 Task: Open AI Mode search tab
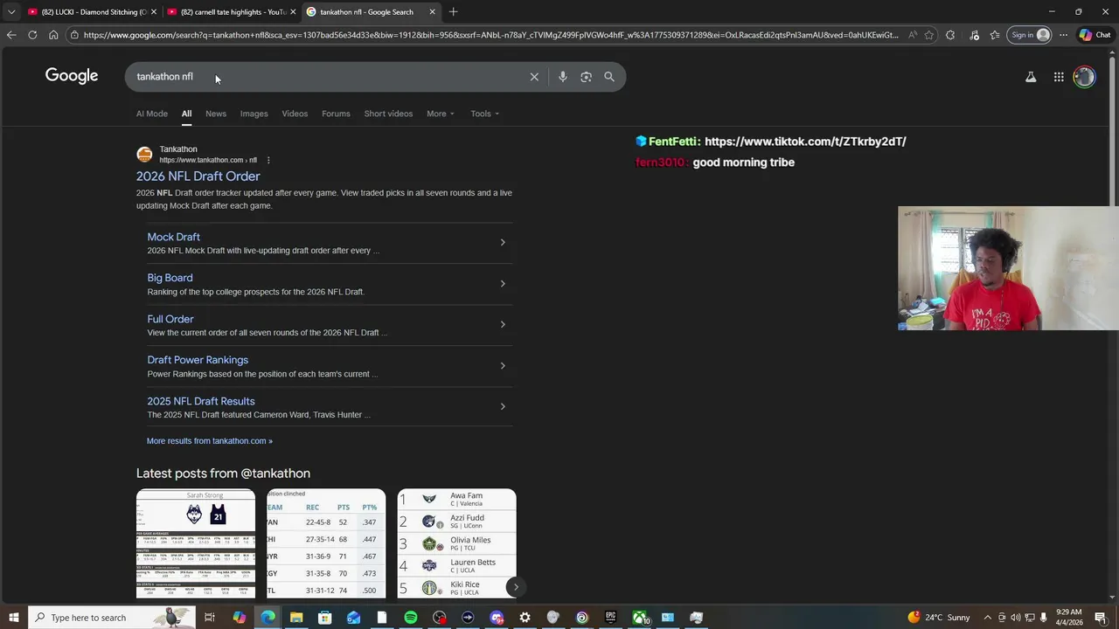click(x=152, y=114)
